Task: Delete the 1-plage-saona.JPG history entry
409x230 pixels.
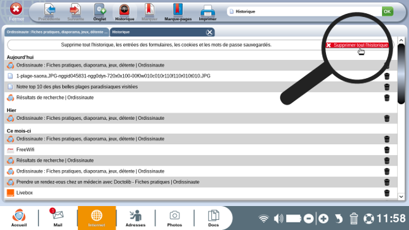Action: point(387,76)
